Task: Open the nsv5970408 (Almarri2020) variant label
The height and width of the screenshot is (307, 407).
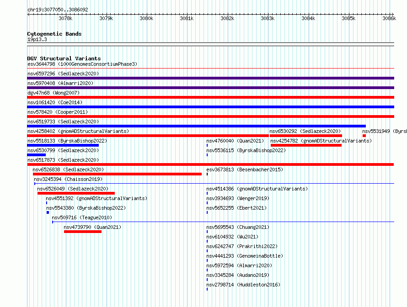Action: coord(60,83)
